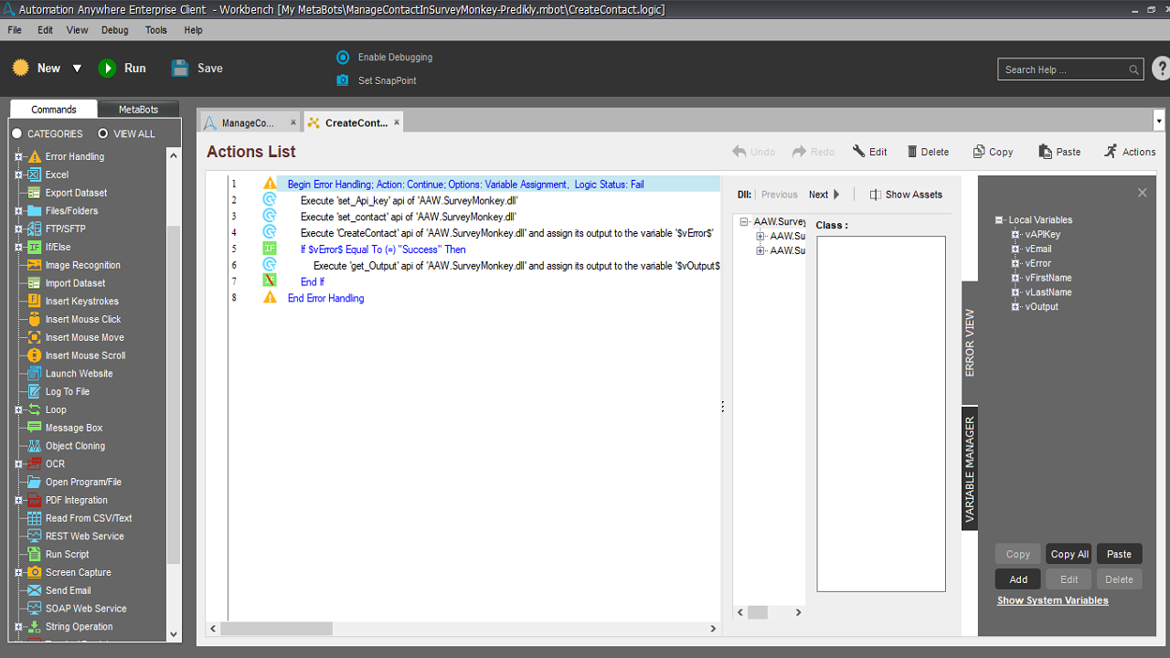Select the vOutput variable

[x=1042, y=307]
